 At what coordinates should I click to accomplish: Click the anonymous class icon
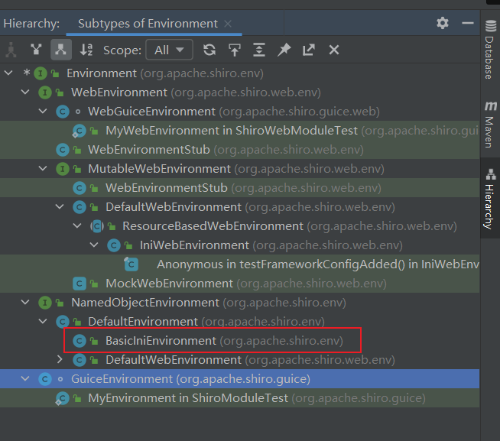point(131,264)
